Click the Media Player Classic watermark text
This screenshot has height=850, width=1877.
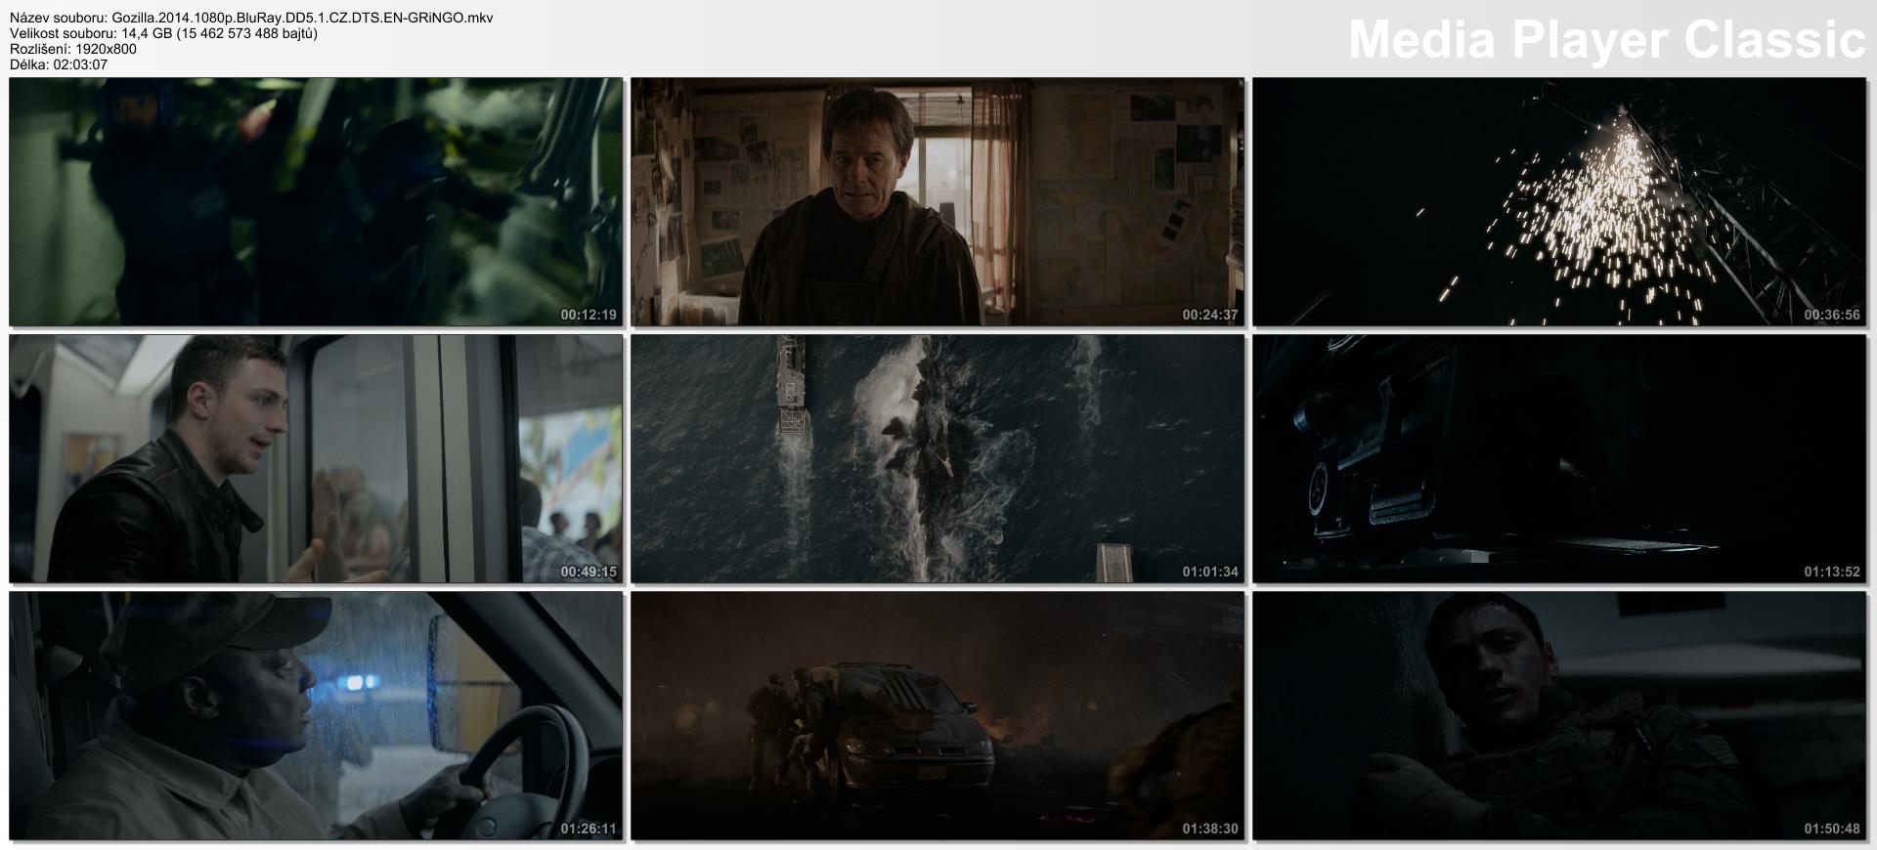(x=1606, y=40)
